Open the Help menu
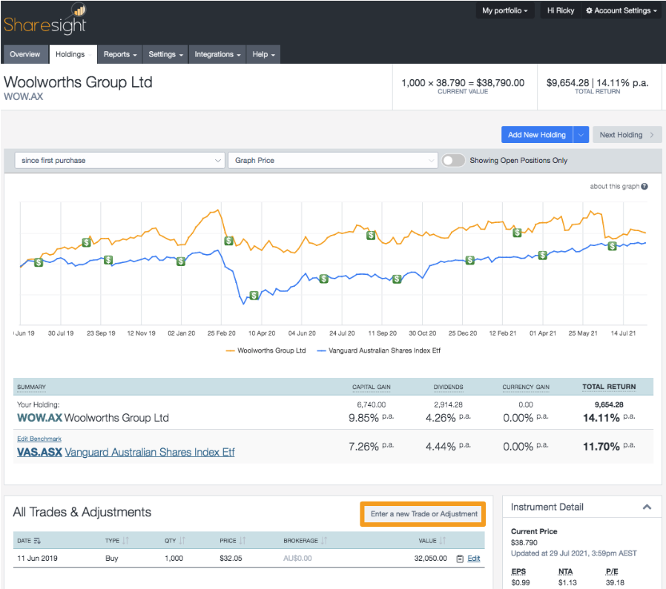 click(263, 54)
